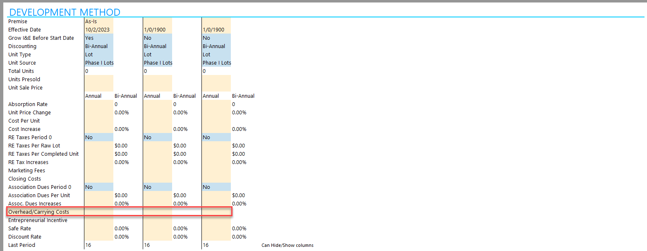
Task: Select Effective Date 1/0/1900 in third scenario
Action: pos(216,29)
